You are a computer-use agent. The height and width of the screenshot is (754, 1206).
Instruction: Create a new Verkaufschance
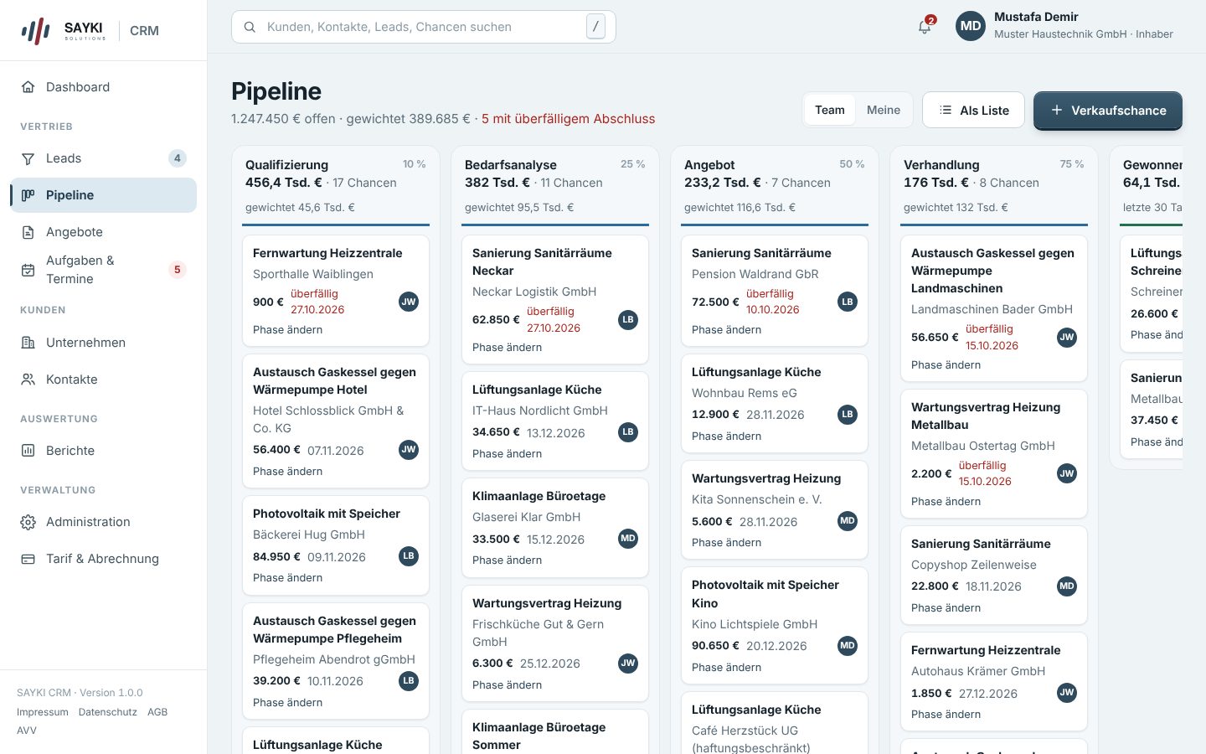tap(1108, 111)
